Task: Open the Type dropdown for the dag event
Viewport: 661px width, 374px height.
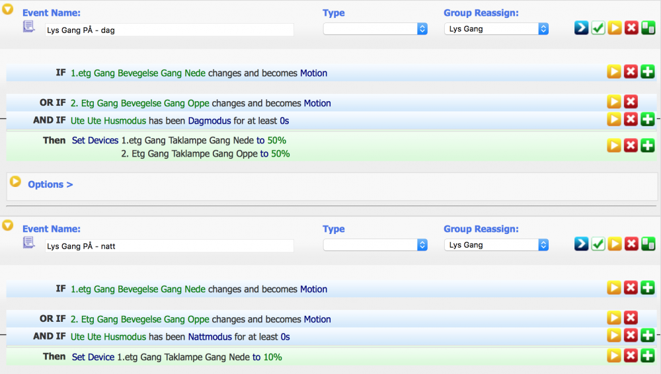Action: click(x=375, y=29)
